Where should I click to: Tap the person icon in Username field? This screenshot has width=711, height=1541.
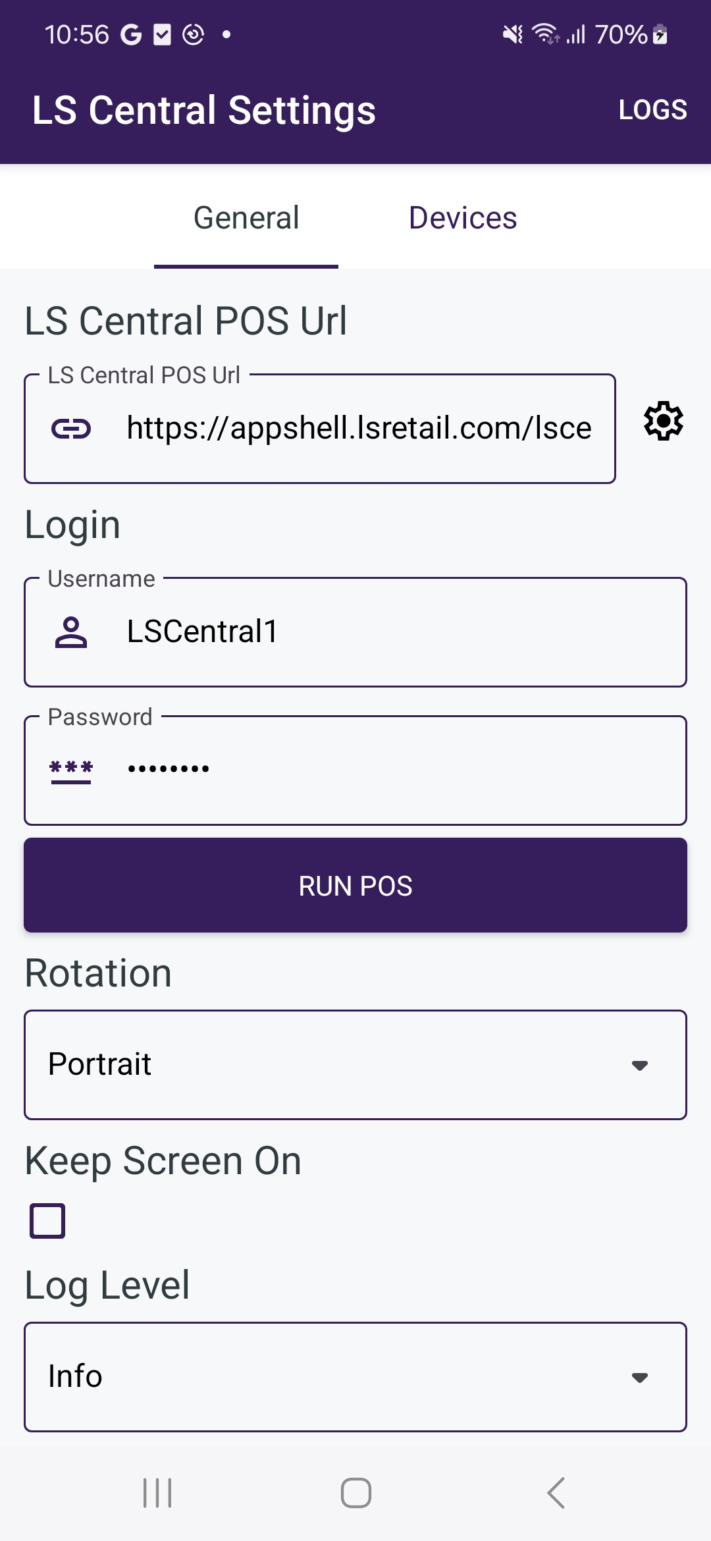(x=71, y=632)
